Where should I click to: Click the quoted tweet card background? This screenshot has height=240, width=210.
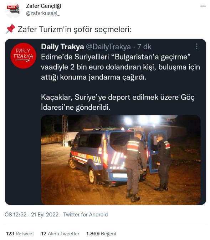tap(23, 138)
